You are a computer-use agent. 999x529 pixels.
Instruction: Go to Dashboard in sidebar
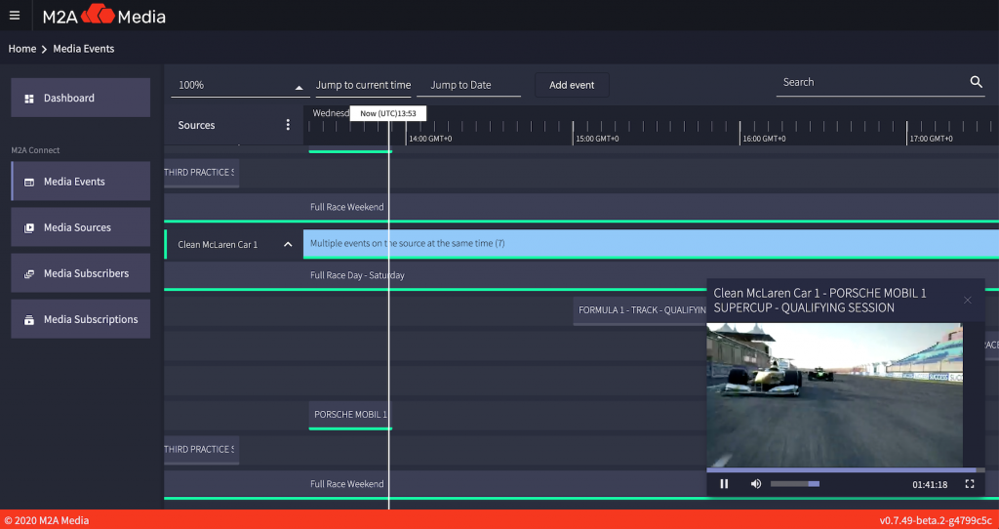(x=81, y=98)
